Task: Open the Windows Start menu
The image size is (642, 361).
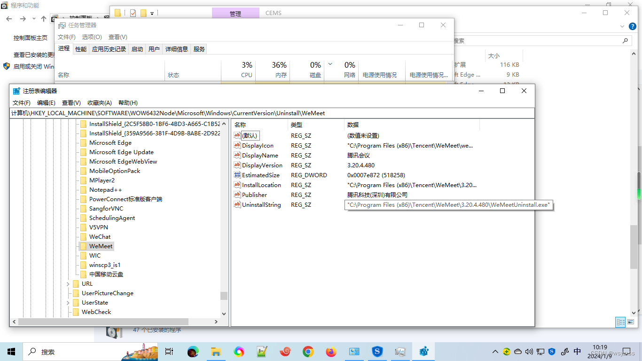Action: coord(11,352)
